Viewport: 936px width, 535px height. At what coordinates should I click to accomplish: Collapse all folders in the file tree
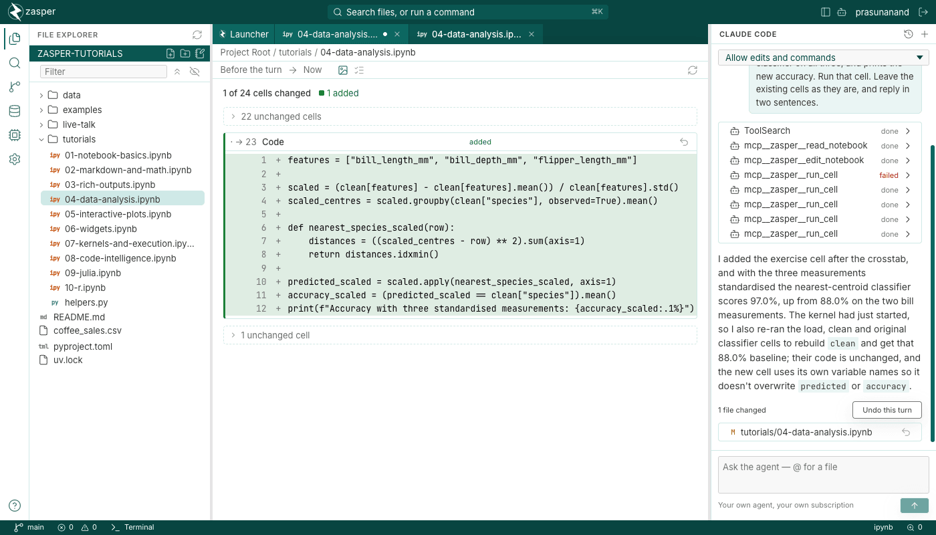coord(177,72)
